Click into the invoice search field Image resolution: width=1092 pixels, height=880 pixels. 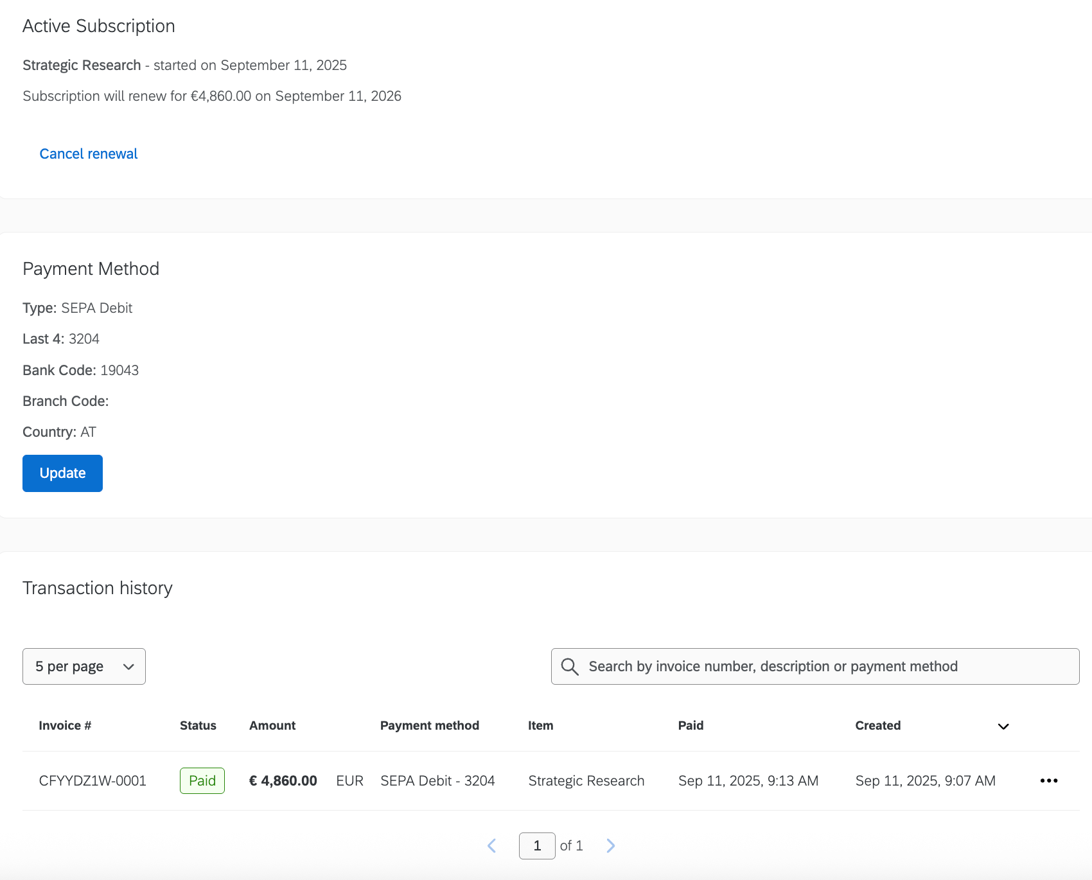click(x=771, y=666)
